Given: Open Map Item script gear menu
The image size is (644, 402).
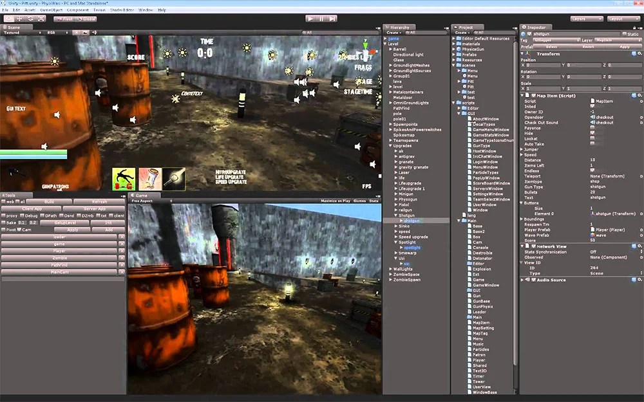Looking at the screenshot, I should coord(639,96).
